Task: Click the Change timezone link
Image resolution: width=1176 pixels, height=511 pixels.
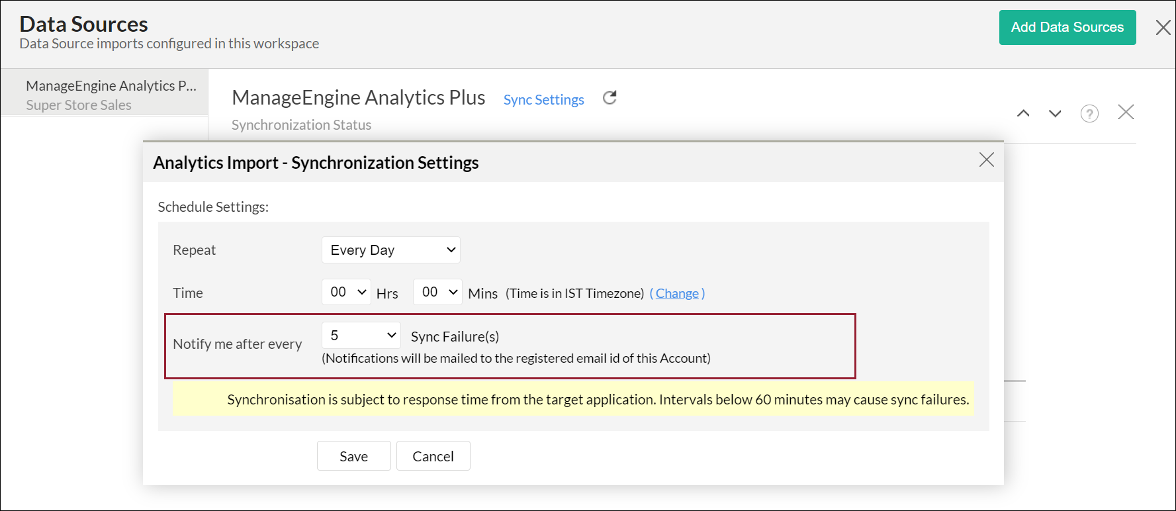Action: [x=677, y=293]
